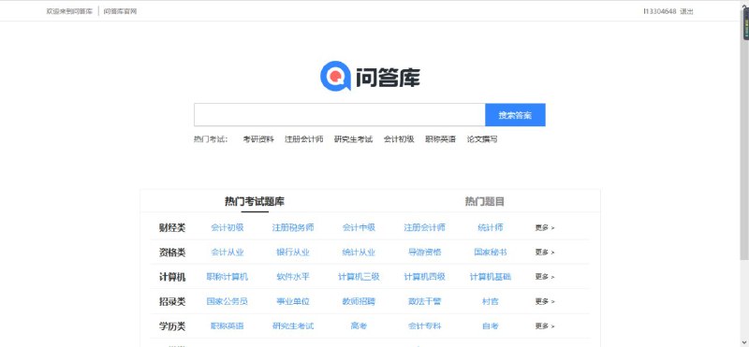The image size is (749, 347).
Task: Click the 问答库 logo icon
Action: point(336,76)
